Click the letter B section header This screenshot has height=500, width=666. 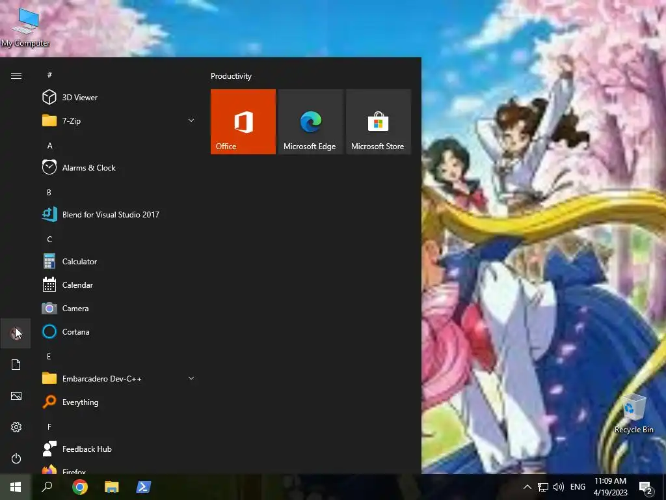[49, 192]
